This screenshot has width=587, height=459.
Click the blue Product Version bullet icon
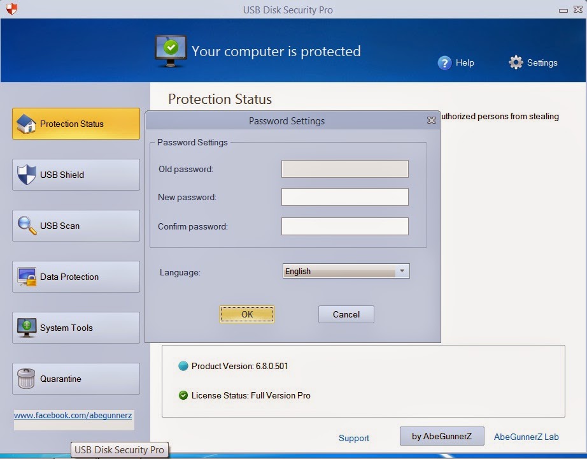point(183,366)
